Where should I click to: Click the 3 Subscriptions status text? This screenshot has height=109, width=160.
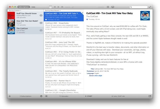pyautogui.click(x=25, y=96)
